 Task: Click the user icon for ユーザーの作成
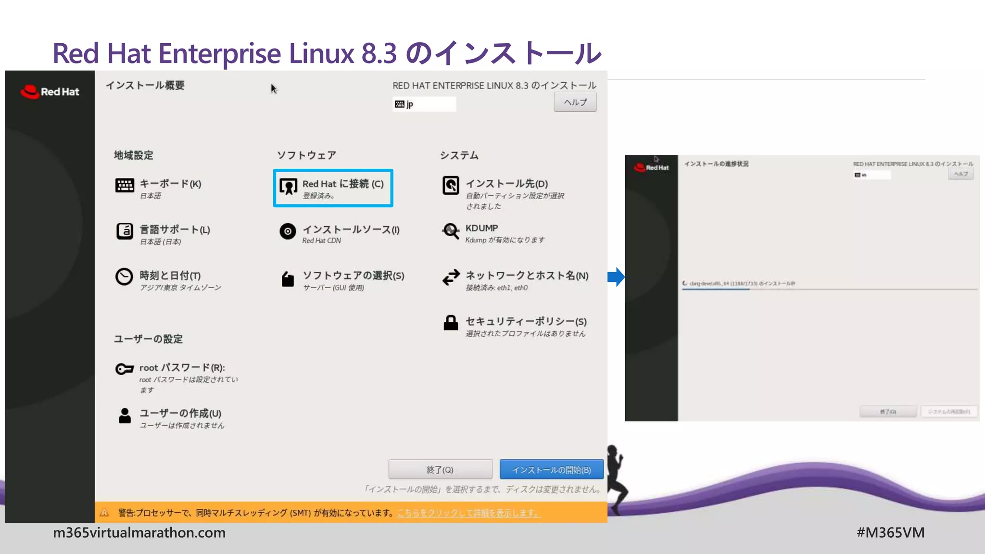pyautogui.click(x=125, y=415)
